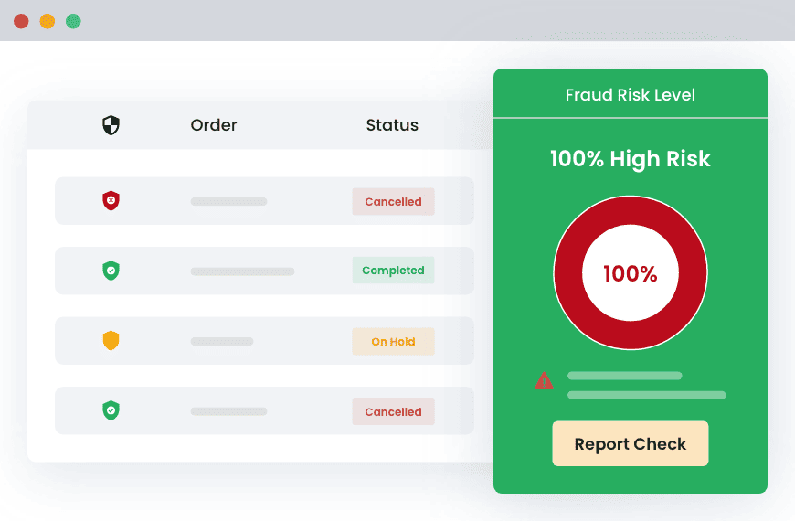
Task: Click the green shield in the last Cancelled row
Action: [111, 411]
